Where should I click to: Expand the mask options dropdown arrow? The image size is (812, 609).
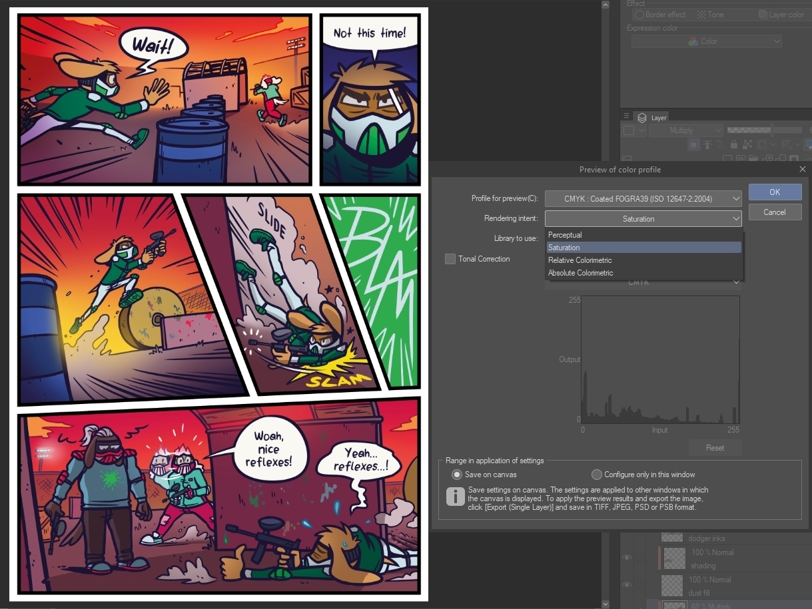(x=773, y=144)
